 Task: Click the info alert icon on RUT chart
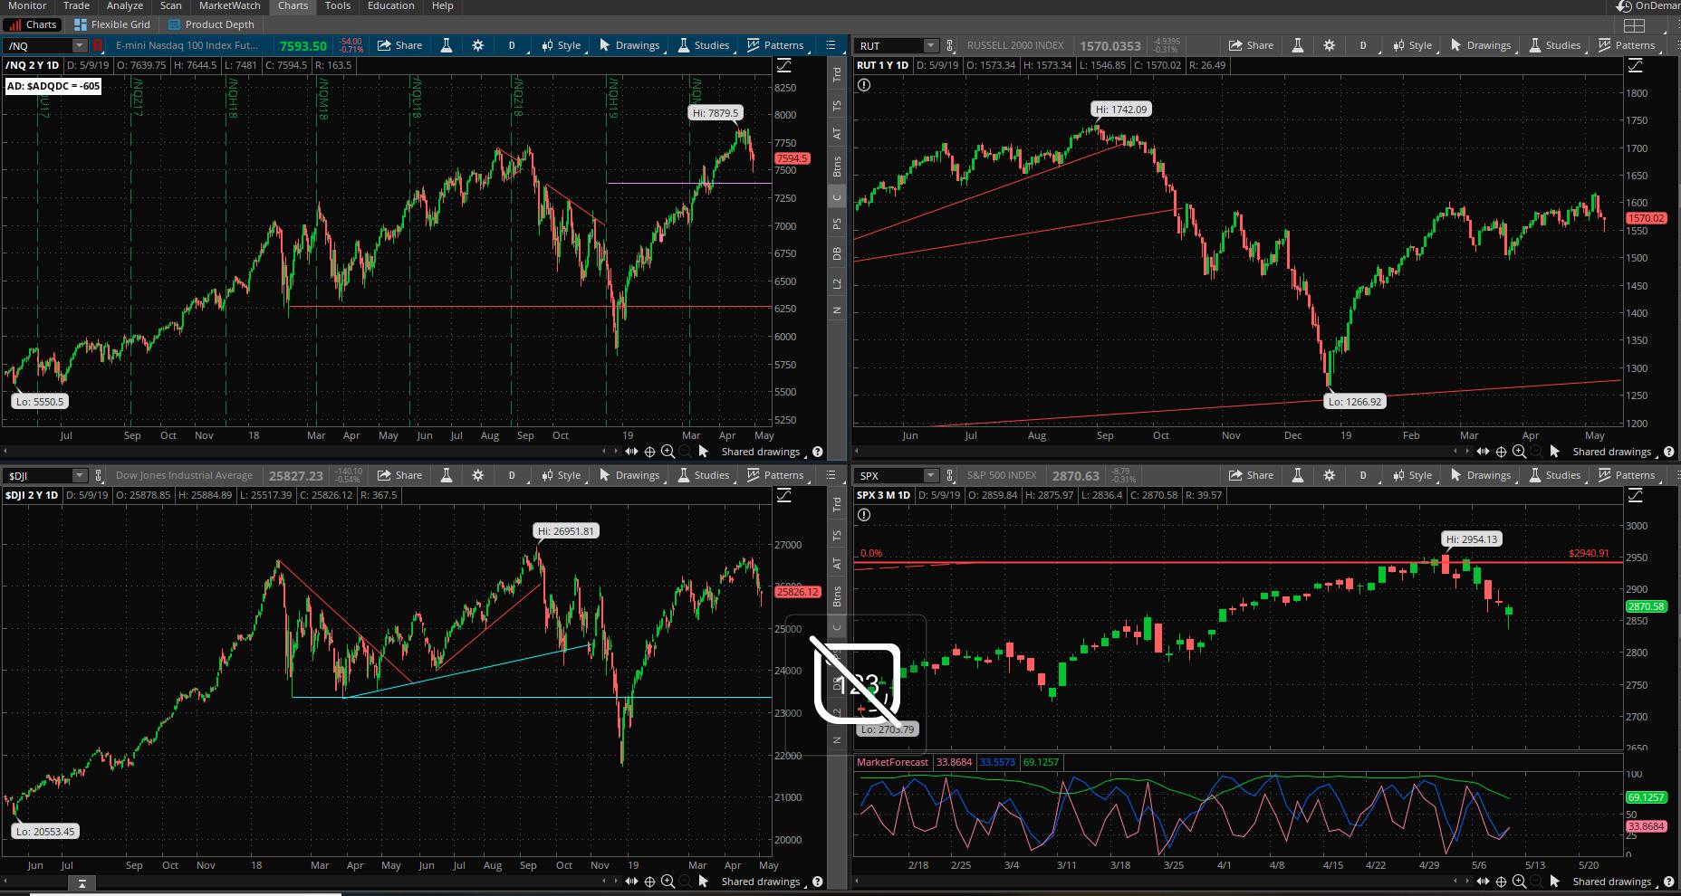(864, 85)
